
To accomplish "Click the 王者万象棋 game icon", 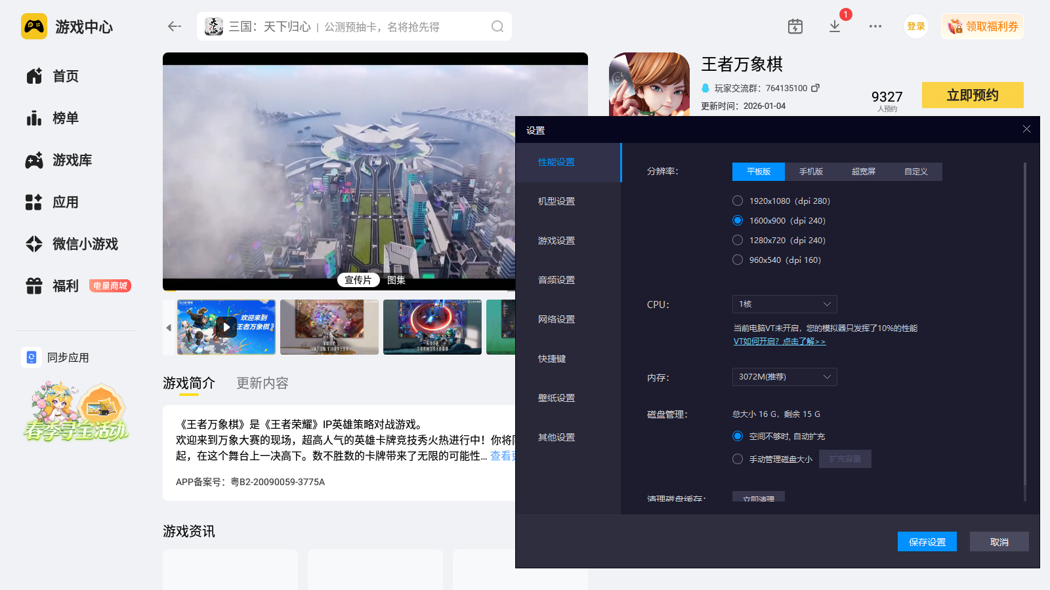I will coord(649,84).
